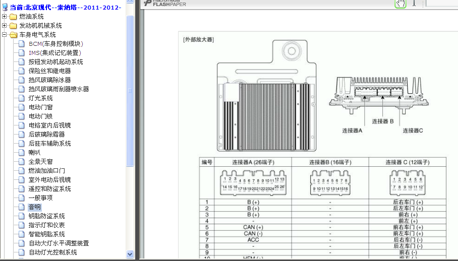Select the 喇叭 tree entry
This screenshot has width=458, height=261.
coord(34,152)
